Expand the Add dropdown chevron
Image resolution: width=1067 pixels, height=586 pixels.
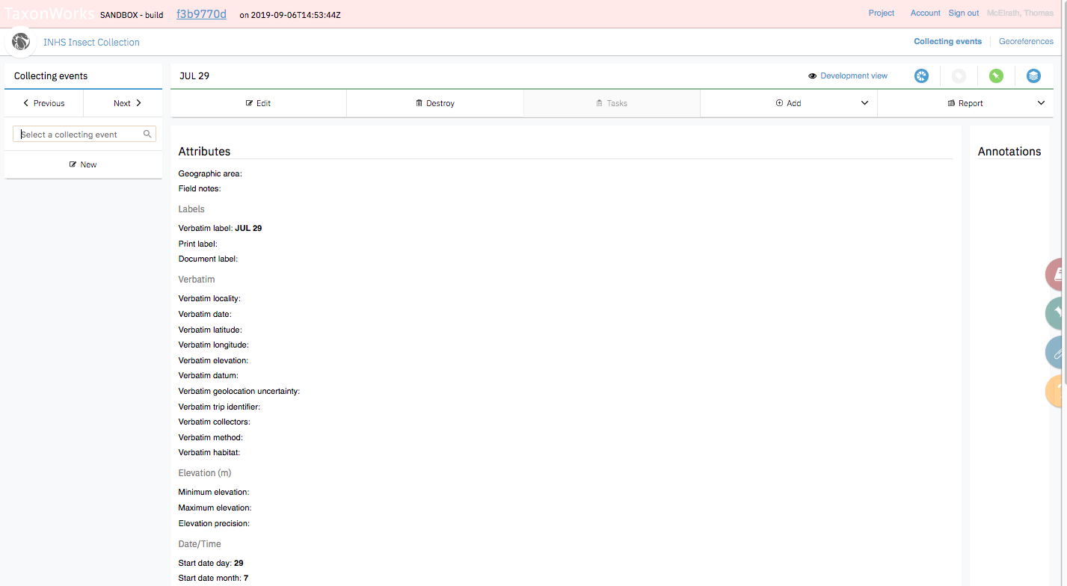coord(864,102)
